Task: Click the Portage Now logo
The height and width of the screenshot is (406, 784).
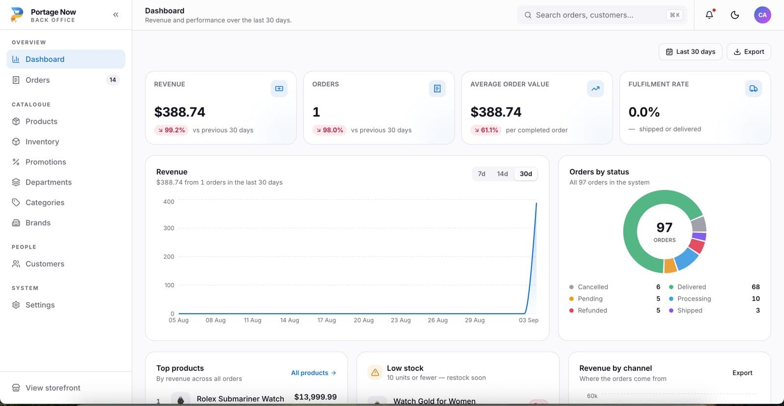Action: [17, 15]
